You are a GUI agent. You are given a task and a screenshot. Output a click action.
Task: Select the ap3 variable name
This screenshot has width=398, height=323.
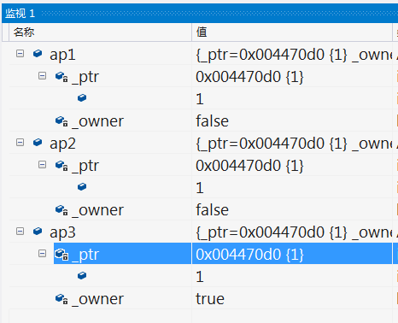62,232
